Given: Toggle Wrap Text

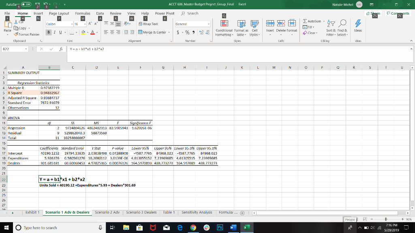Looking at the screenshot, I should click(148, 24).
